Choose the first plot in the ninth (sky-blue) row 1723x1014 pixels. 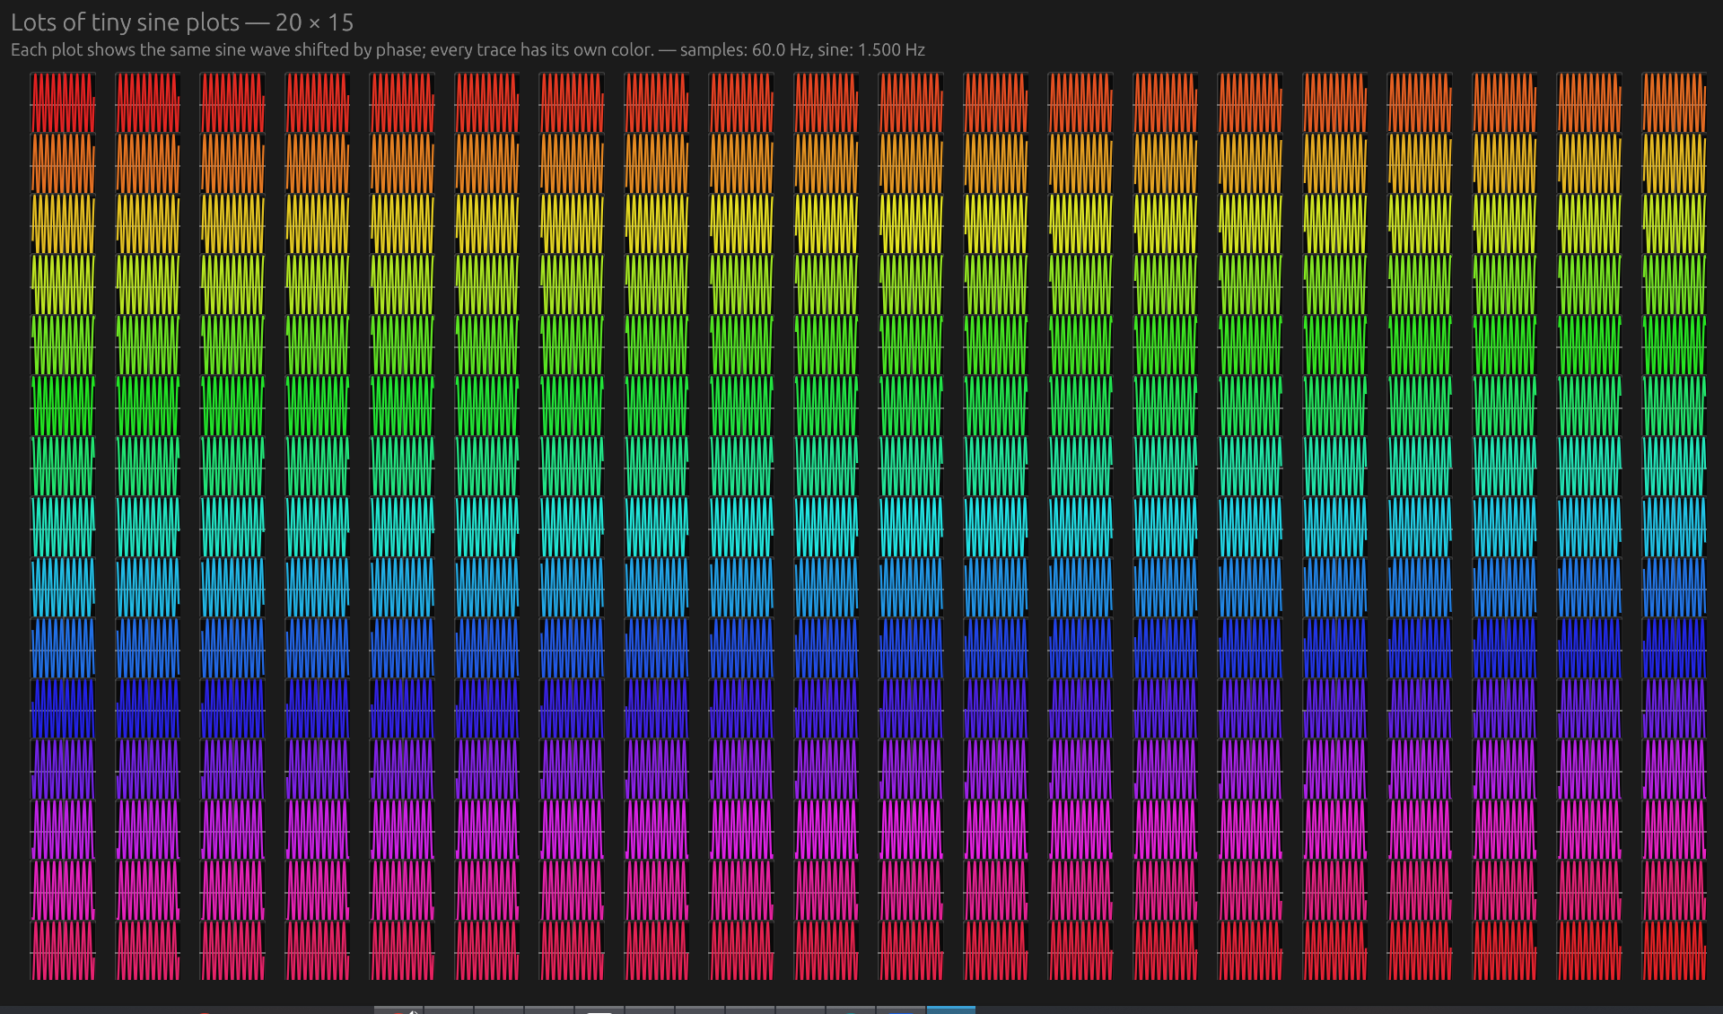coord(63,587)
